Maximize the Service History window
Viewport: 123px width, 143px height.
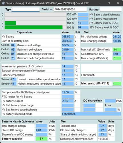click(x=109, y=3)
